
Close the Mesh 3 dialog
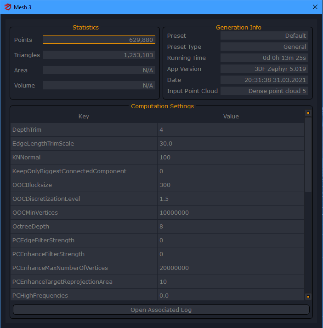tap(315, 7)
